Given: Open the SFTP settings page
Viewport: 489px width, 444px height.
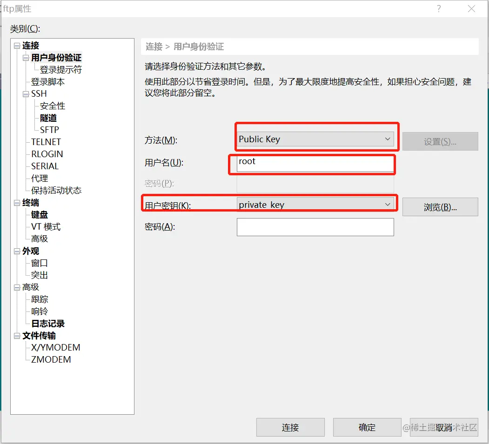Looking at the screenshot, I should (50, 130).
